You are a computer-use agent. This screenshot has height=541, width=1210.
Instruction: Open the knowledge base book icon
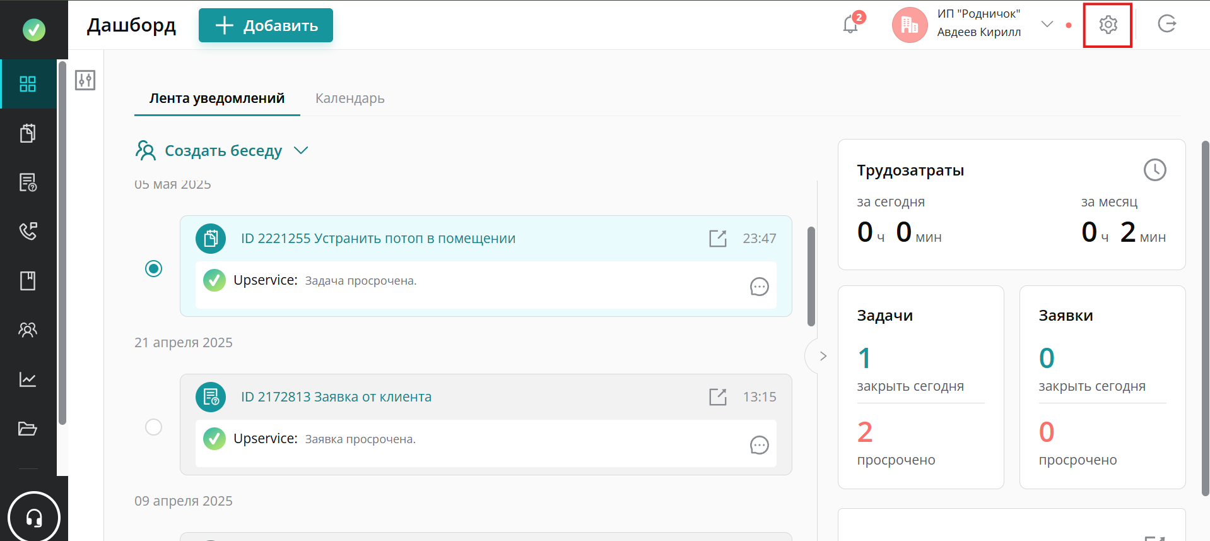tap(28, 280)
